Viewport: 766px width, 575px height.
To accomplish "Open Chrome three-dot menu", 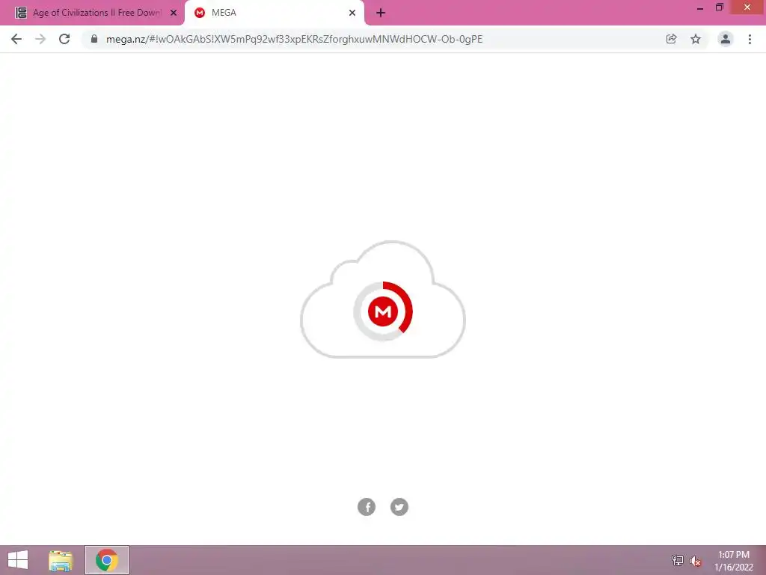I will point(750,39).
